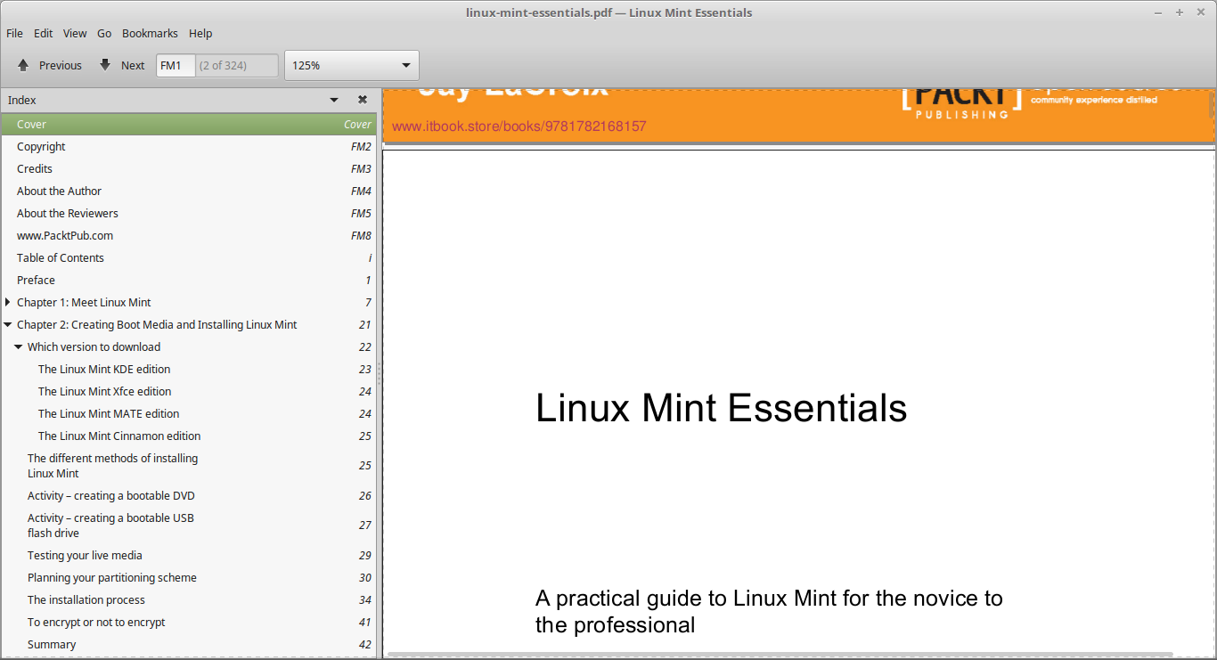Maximize the document viewer window
This screenshot has height=660, width=1217.
tap(1180, 12)
